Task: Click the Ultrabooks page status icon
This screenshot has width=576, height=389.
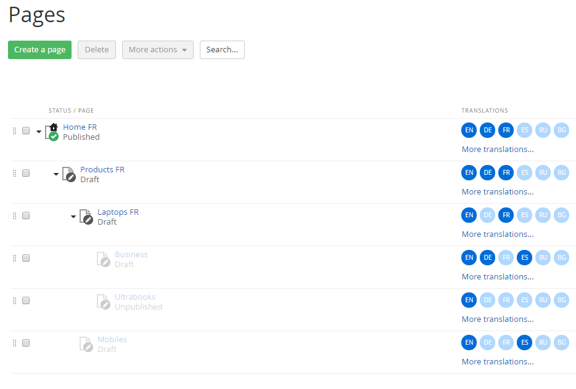Action: coord(103,302)
